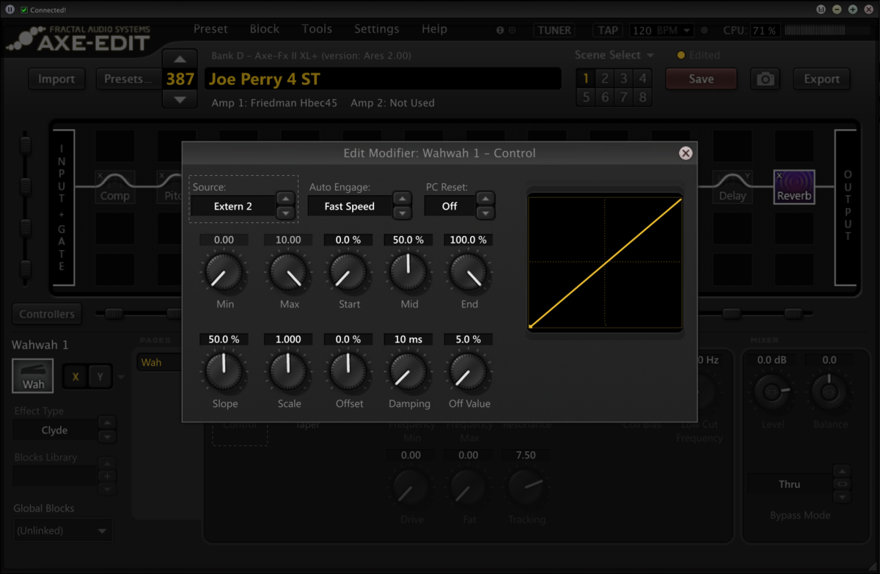This screenshot has height=574, width=880.
Task: Step Source down from Extern 2
Action: 285,213
